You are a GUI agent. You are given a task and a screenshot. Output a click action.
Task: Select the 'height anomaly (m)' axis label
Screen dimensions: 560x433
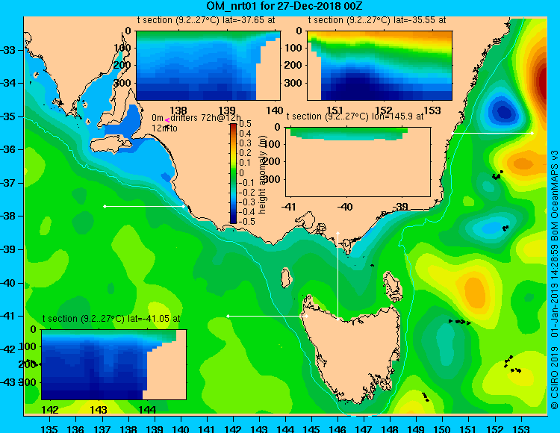point(263,175)
